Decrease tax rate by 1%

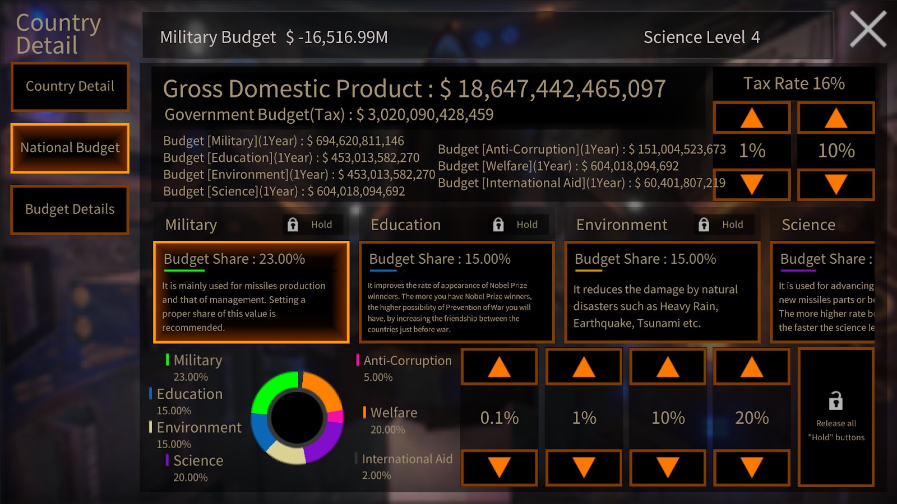[751, 184]
